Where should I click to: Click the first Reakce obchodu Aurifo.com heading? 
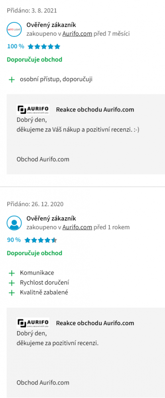pyautogui.click(x=95, y=110)
